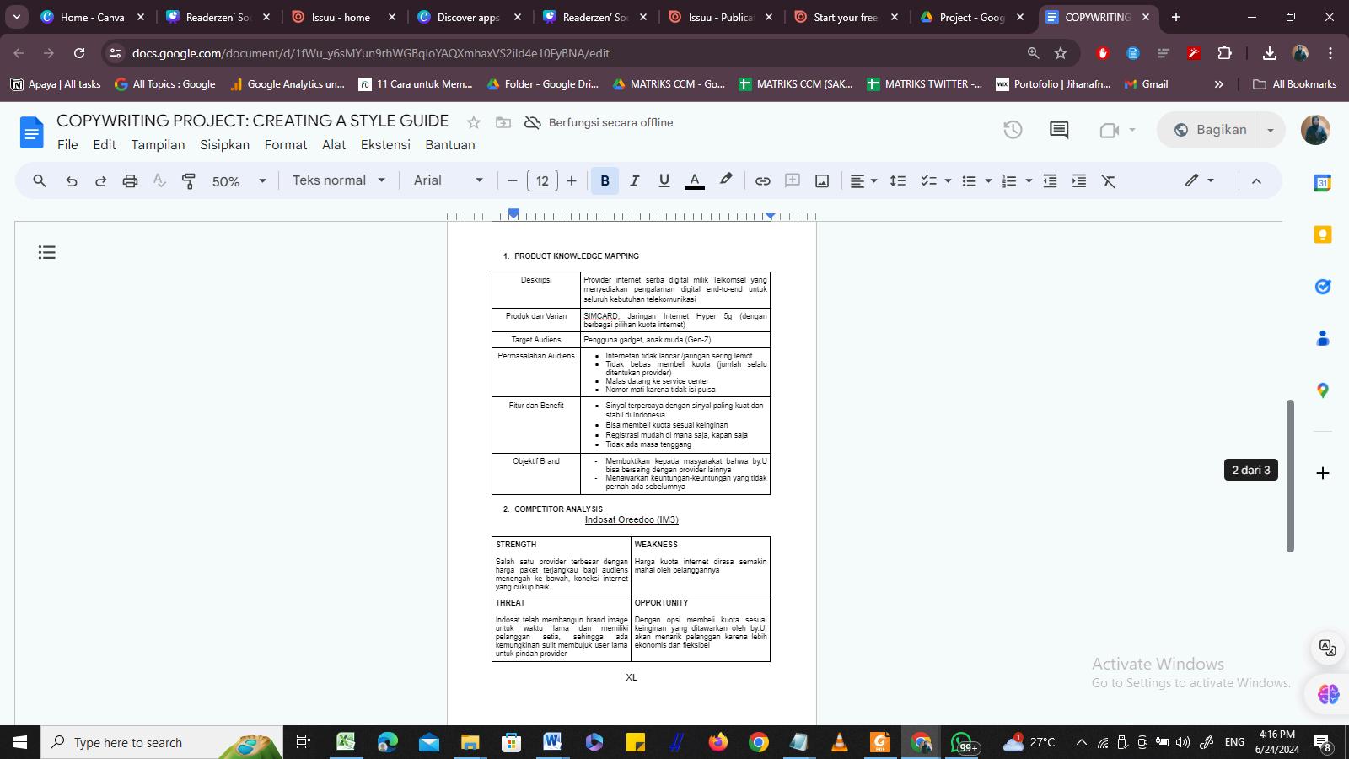The image size is (1349, 759).
Task: Open the Format menu
Action: coord(286,145)
